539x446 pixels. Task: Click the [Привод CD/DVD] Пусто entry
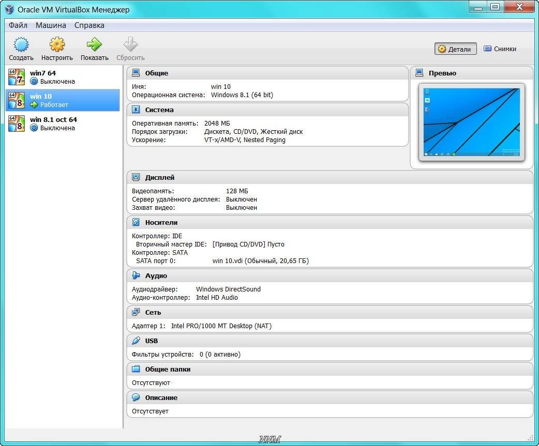pyautogui.click(x=248, y=244)
